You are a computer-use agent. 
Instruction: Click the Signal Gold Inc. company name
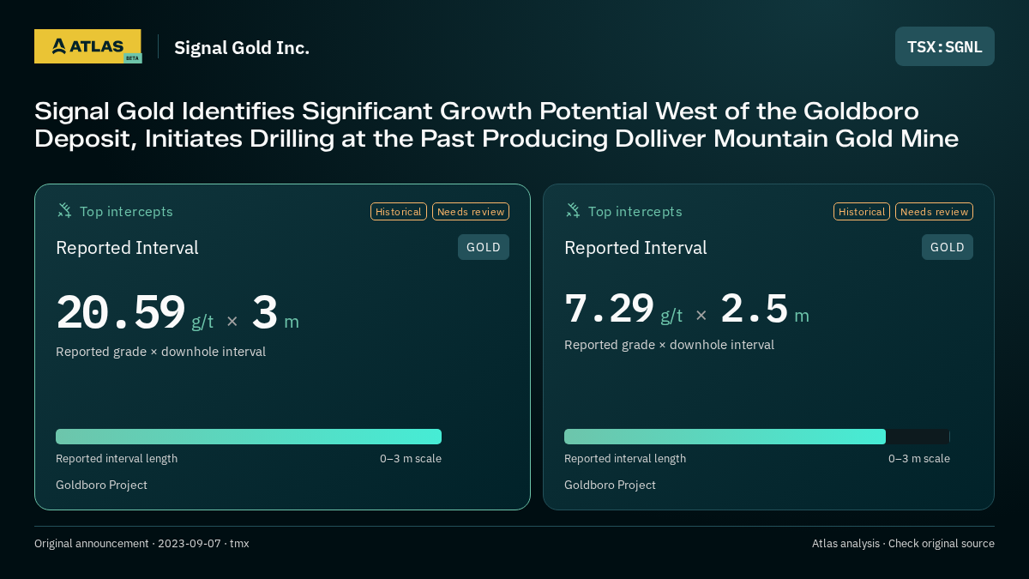pos(242,48)
